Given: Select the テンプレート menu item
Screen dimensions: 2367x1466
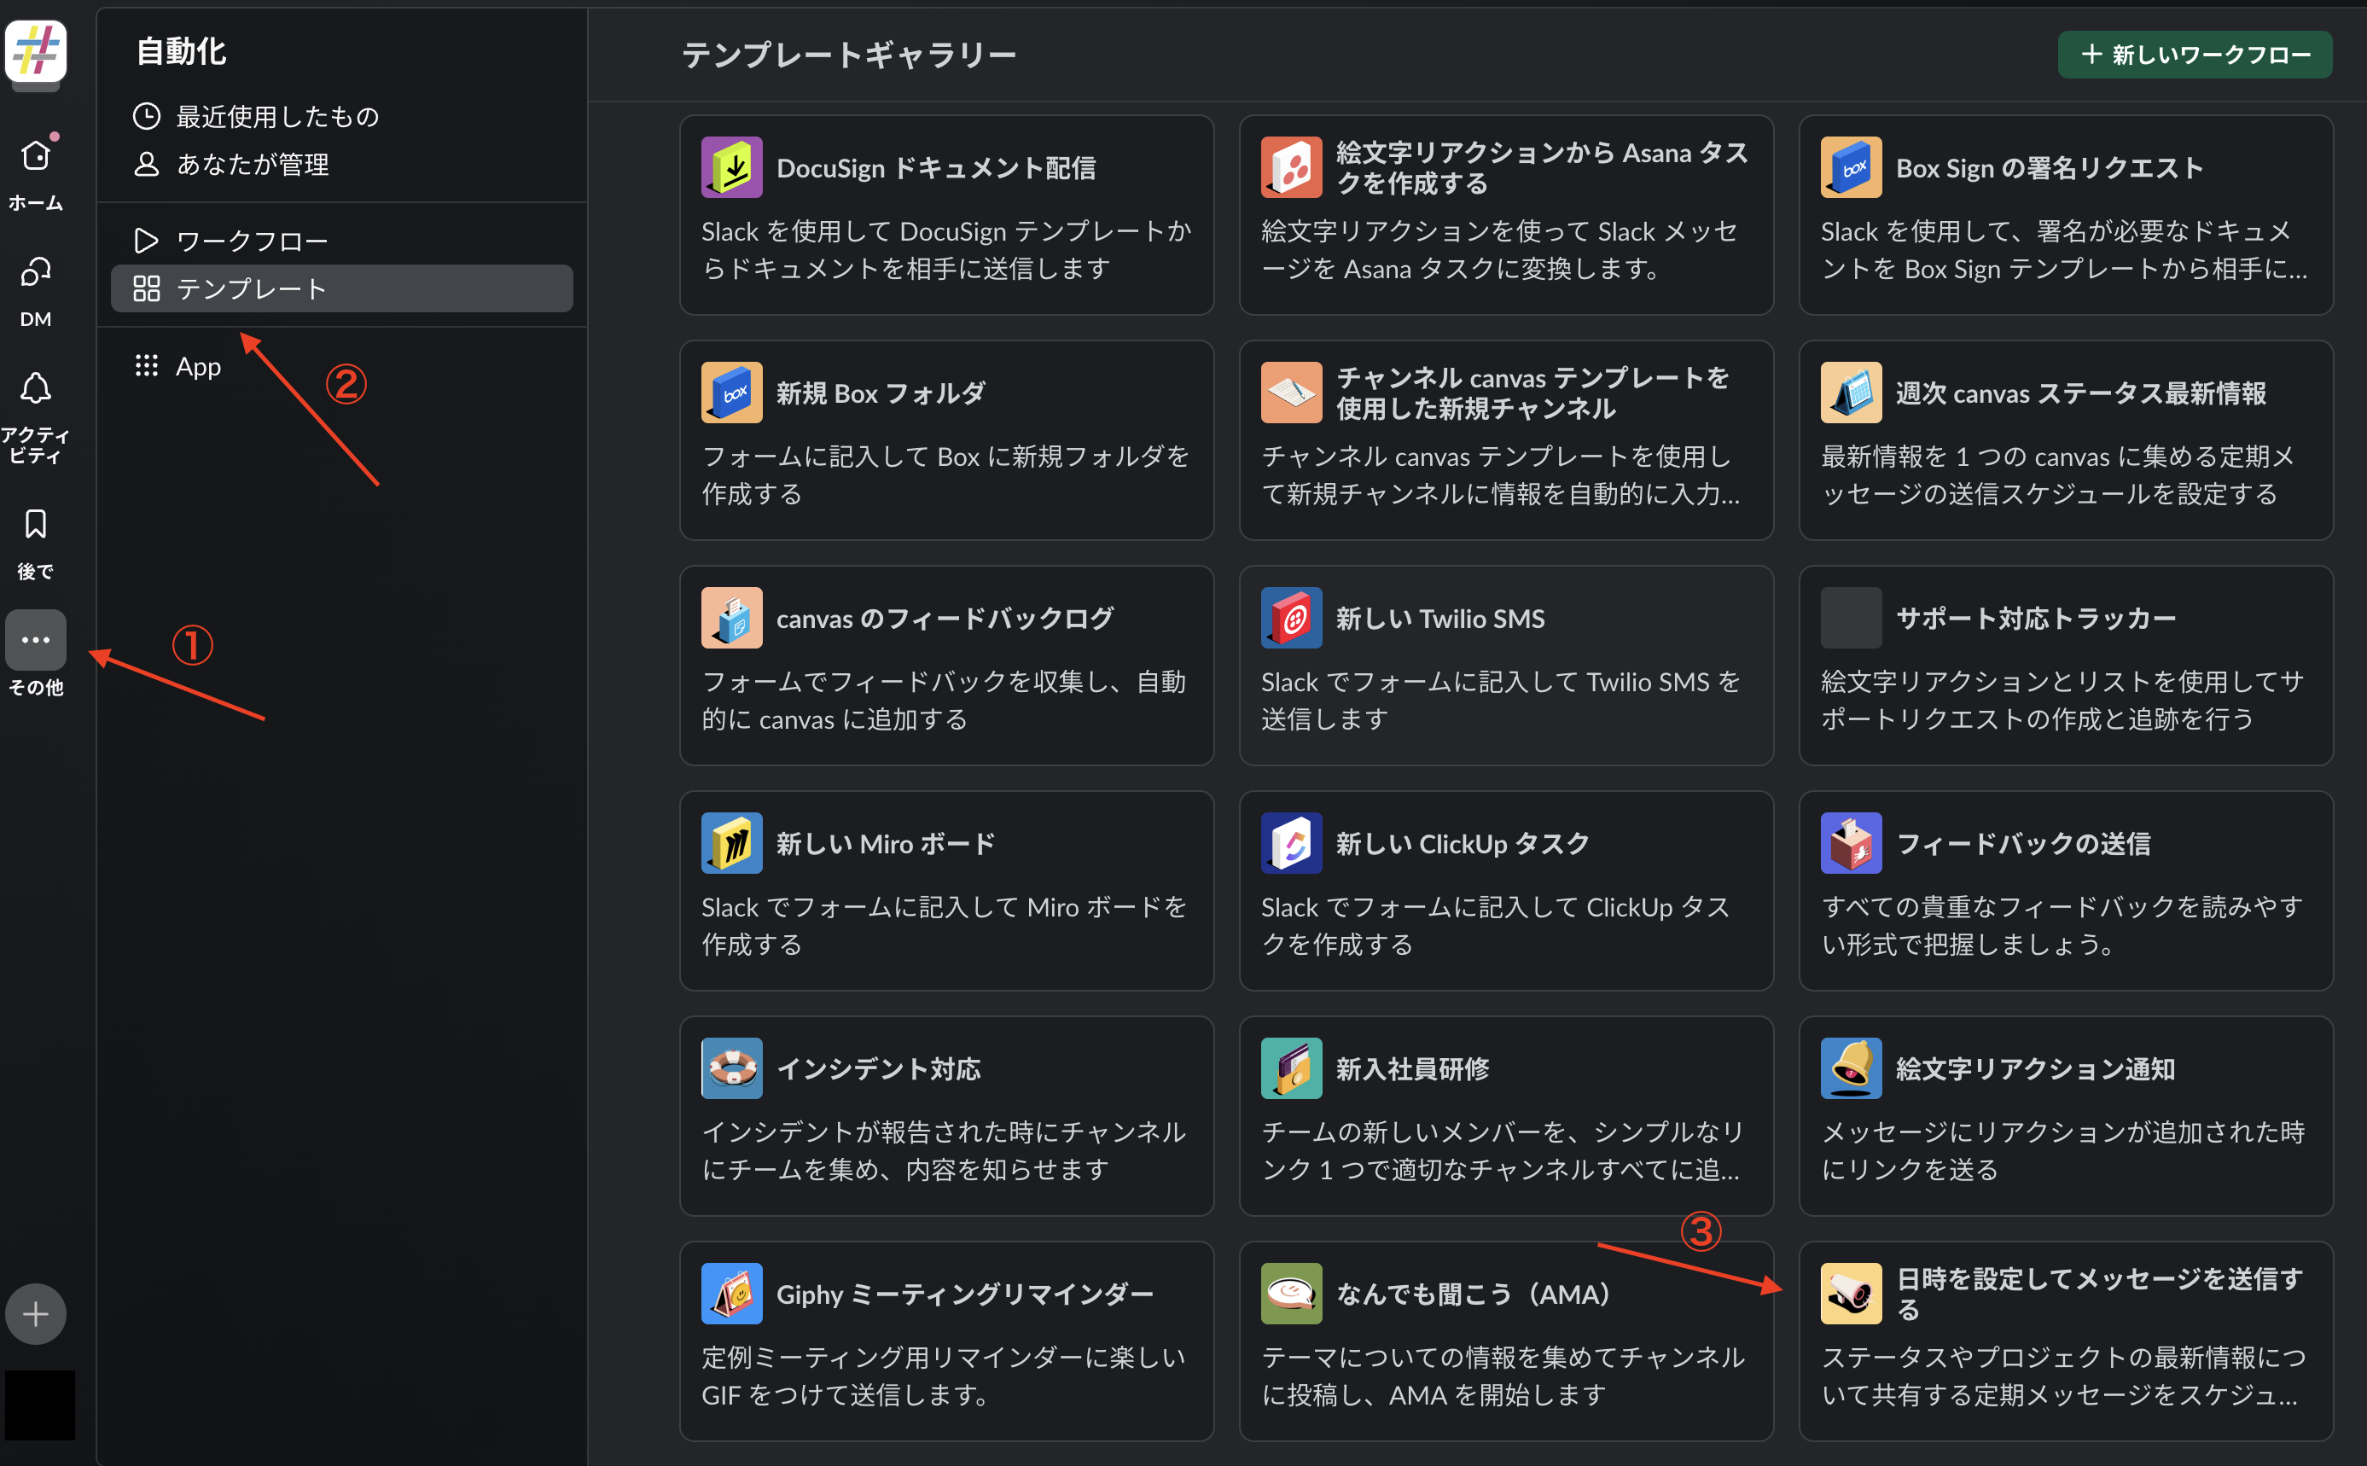Looking at the screenshot, I should 251,288.
